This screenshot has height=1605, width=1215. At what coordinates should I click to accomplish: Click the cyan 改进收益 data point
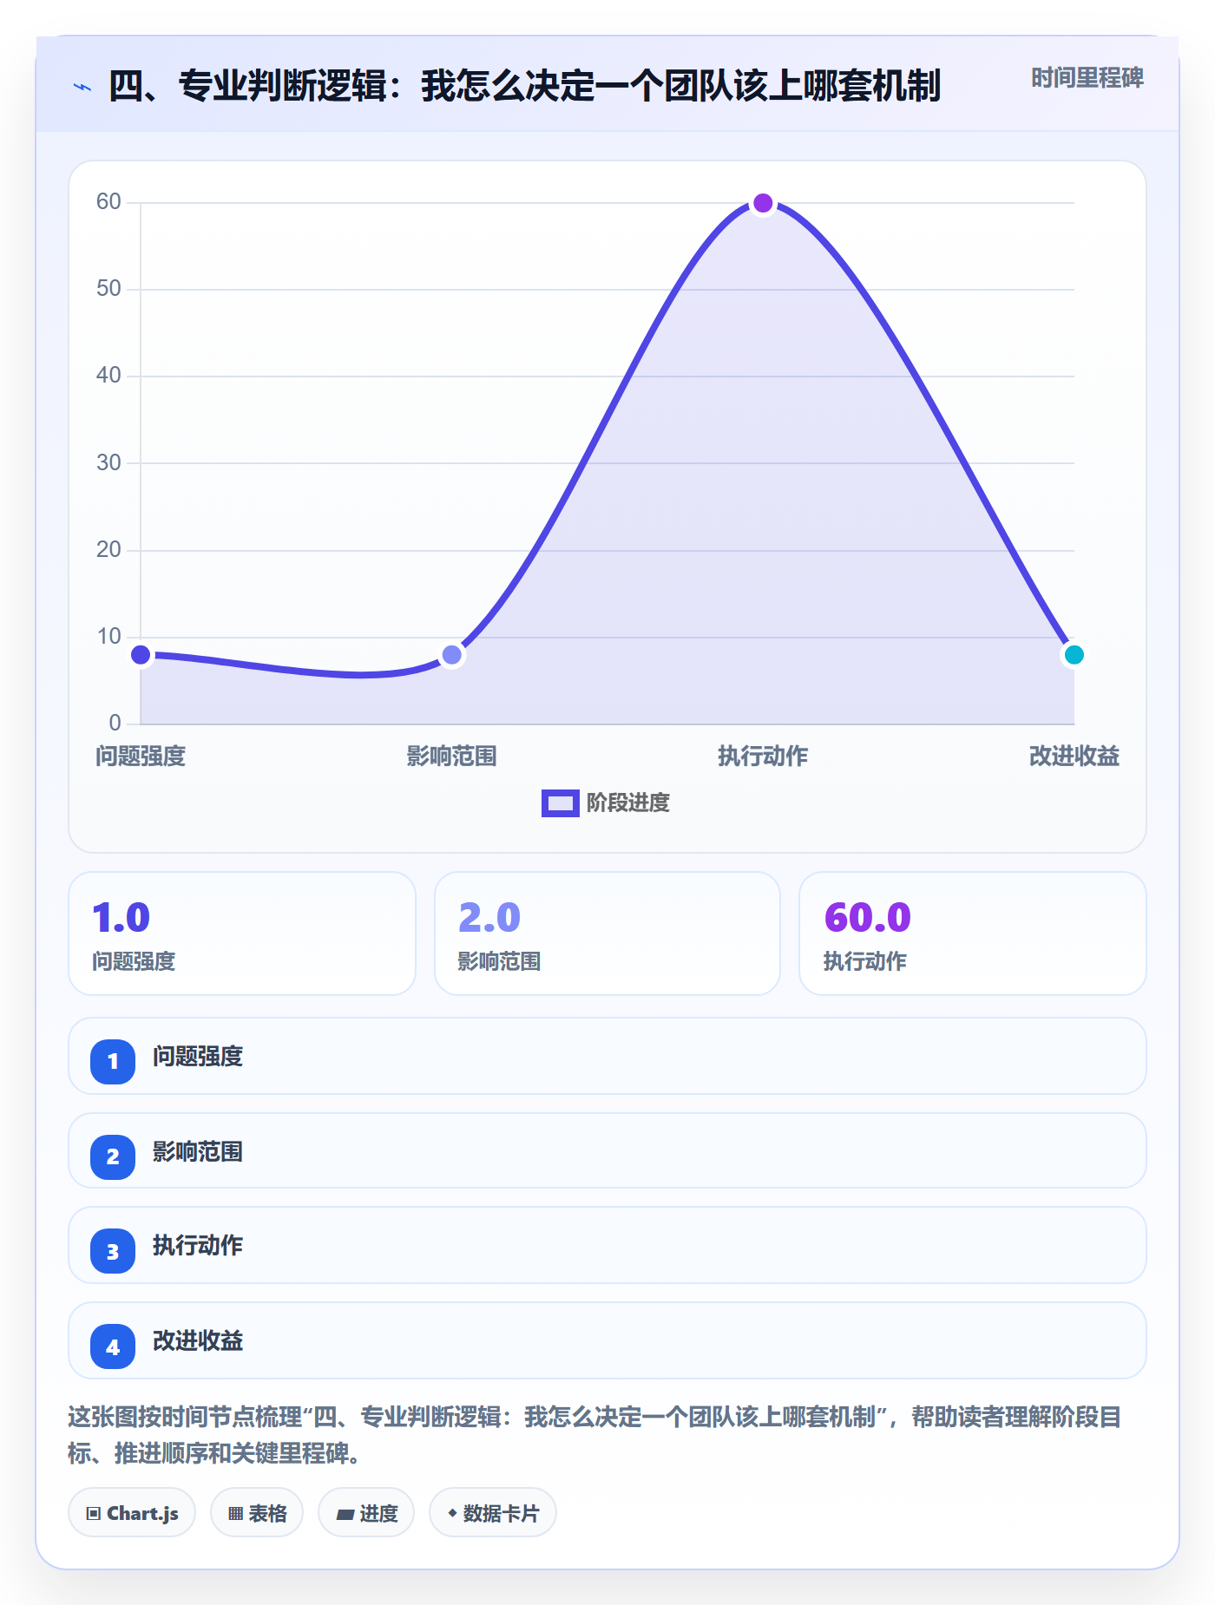1074,655
